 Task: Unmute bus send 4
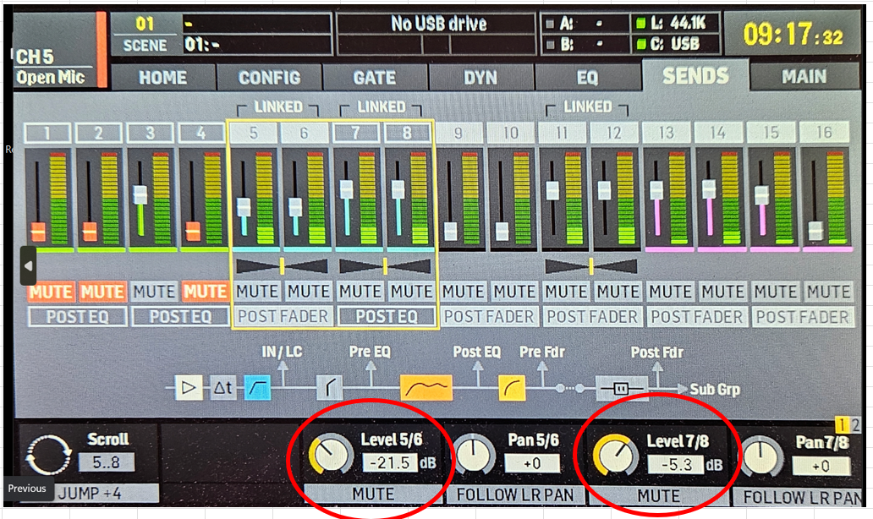click(x=206, y=292)
